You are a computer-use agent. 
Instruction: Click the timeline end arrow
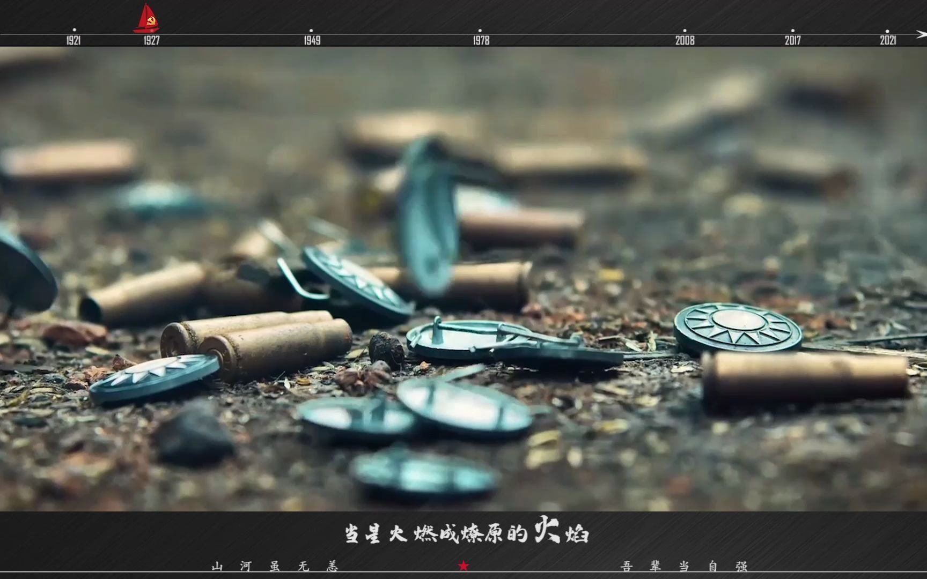pos(921,34)
